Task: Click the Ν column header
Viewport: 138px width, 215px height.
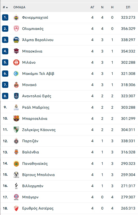Action: [x=102, y=7]
